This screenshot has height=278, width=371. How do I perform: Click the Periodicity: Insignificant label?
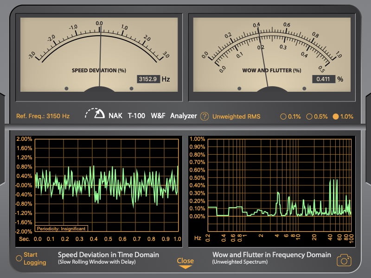61,228
